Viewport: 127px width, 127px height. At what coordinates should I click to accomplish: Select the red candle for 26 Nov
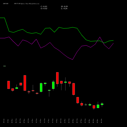78,100
